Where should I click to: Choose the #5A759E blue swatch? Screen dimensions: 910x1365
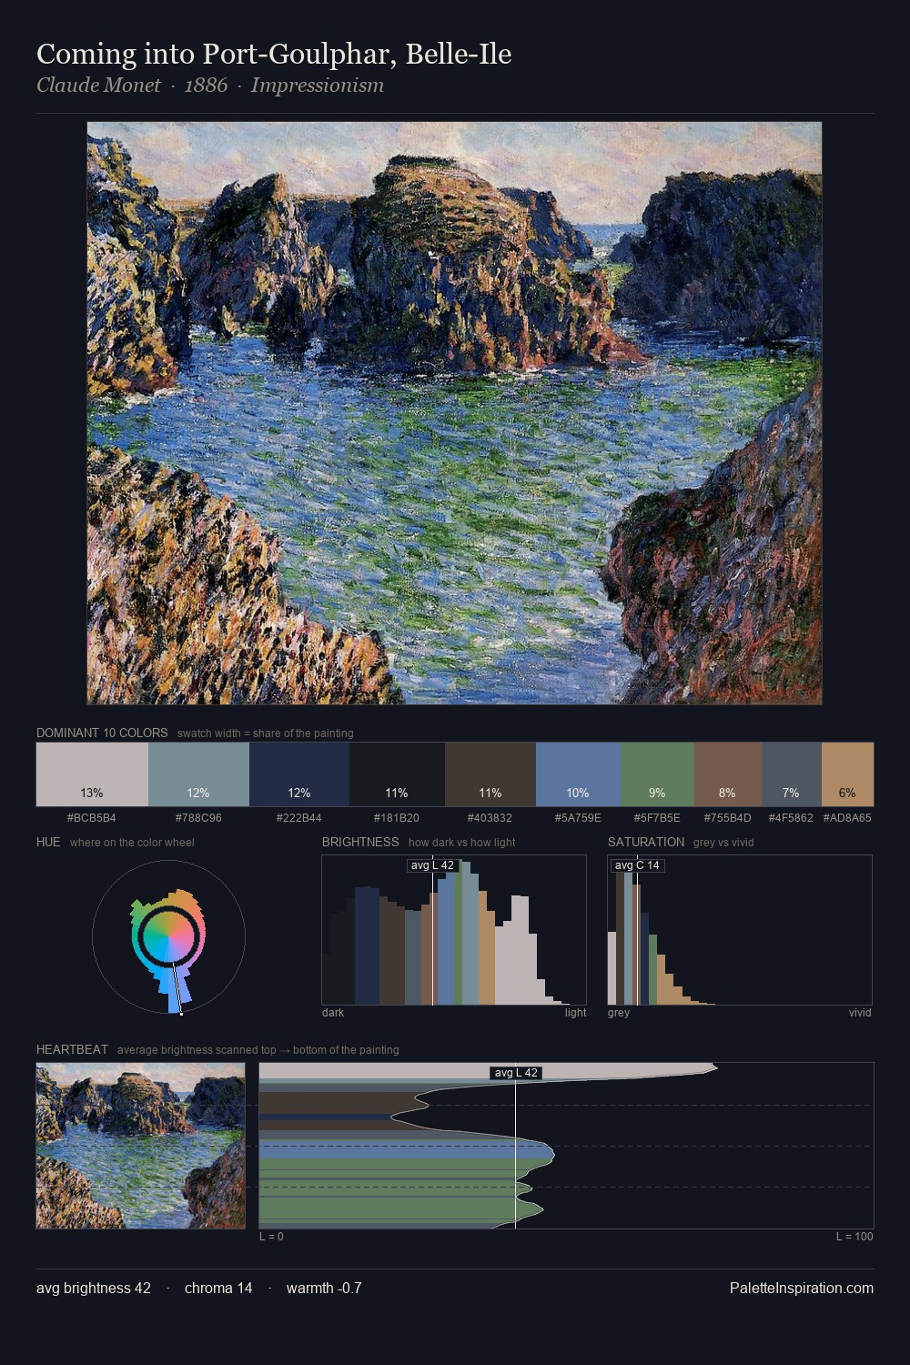[578, 774]
